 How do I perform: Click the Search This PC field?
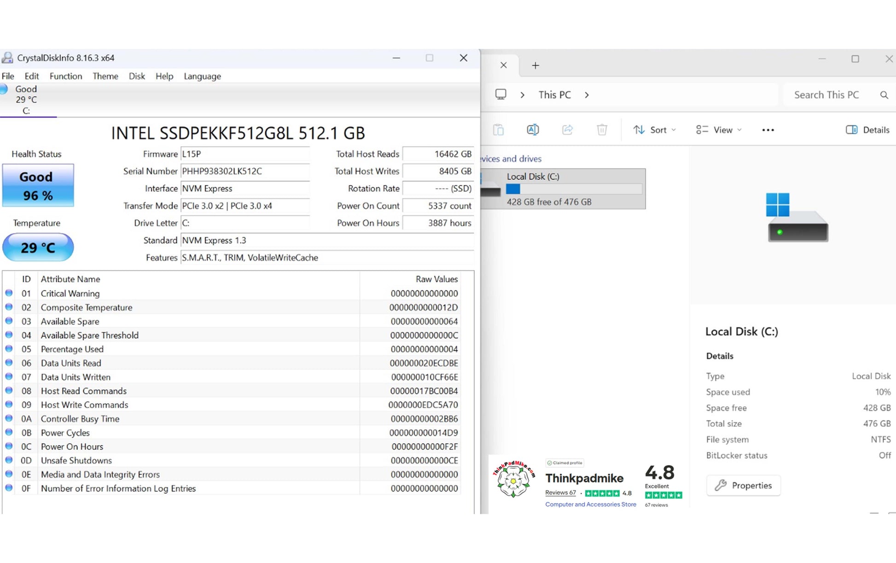[x=826, y=95]
